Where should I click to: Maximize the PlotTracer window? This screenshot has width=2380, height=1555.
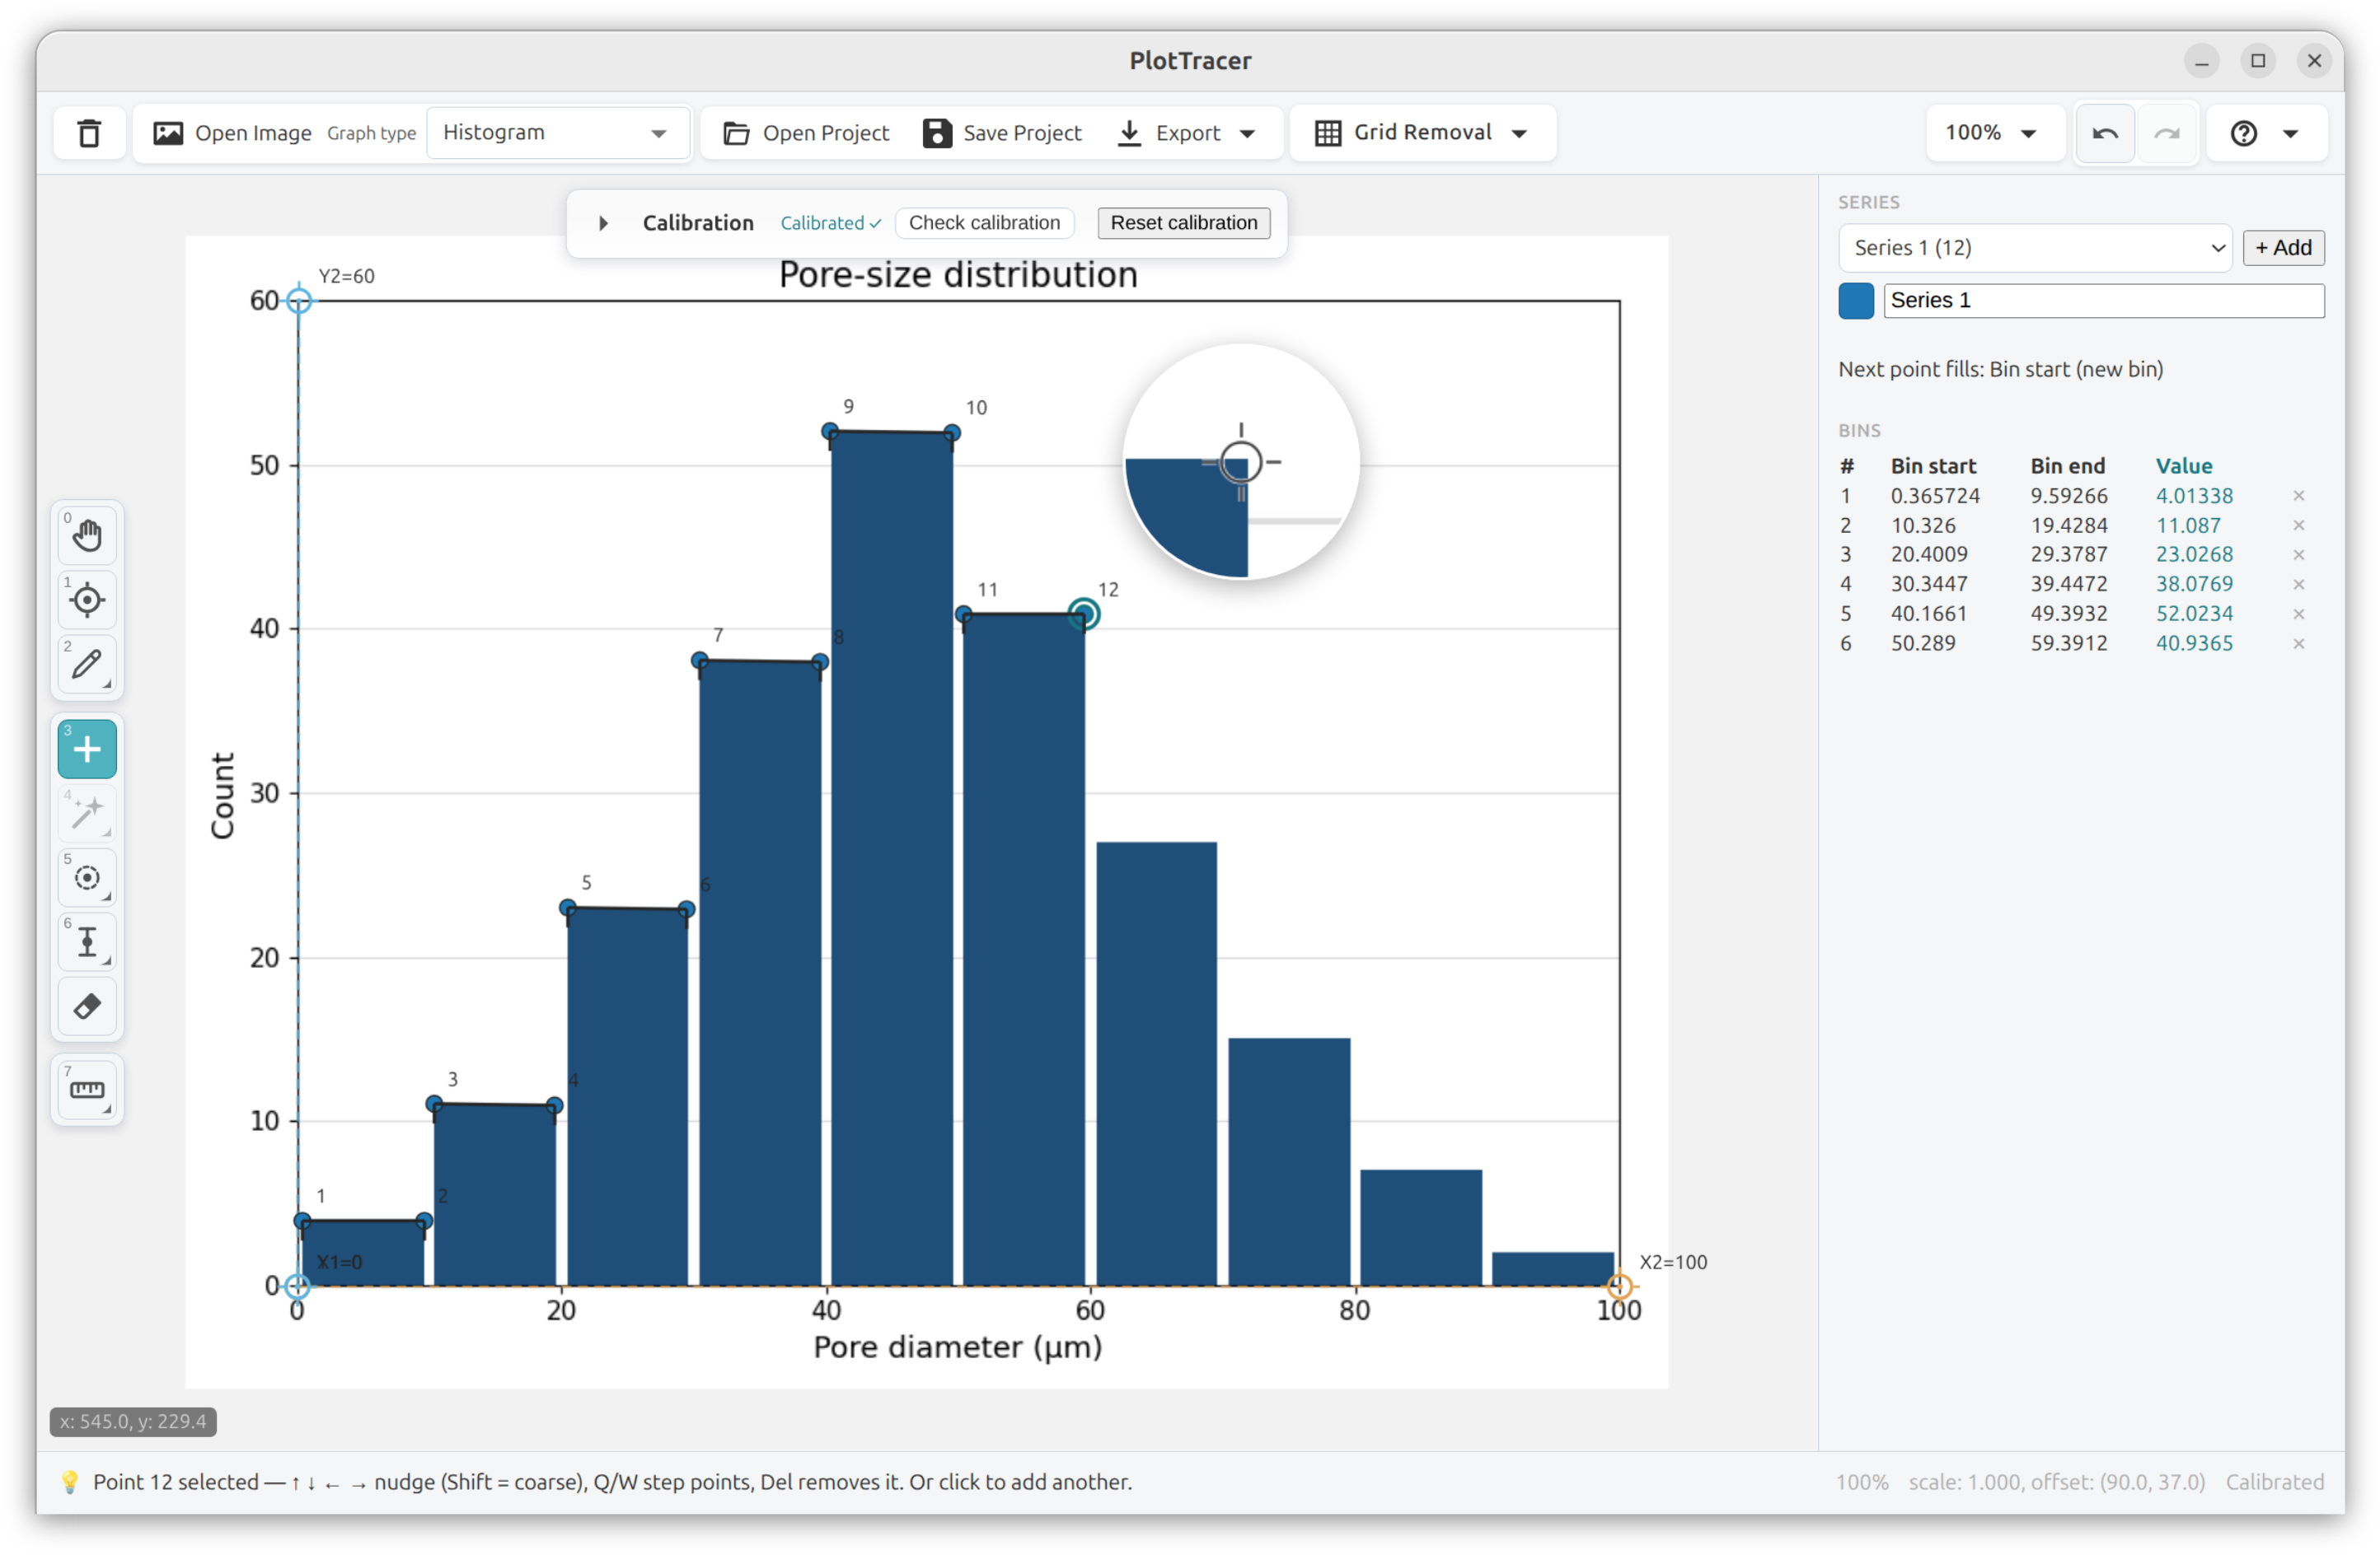coord(2257,61)
